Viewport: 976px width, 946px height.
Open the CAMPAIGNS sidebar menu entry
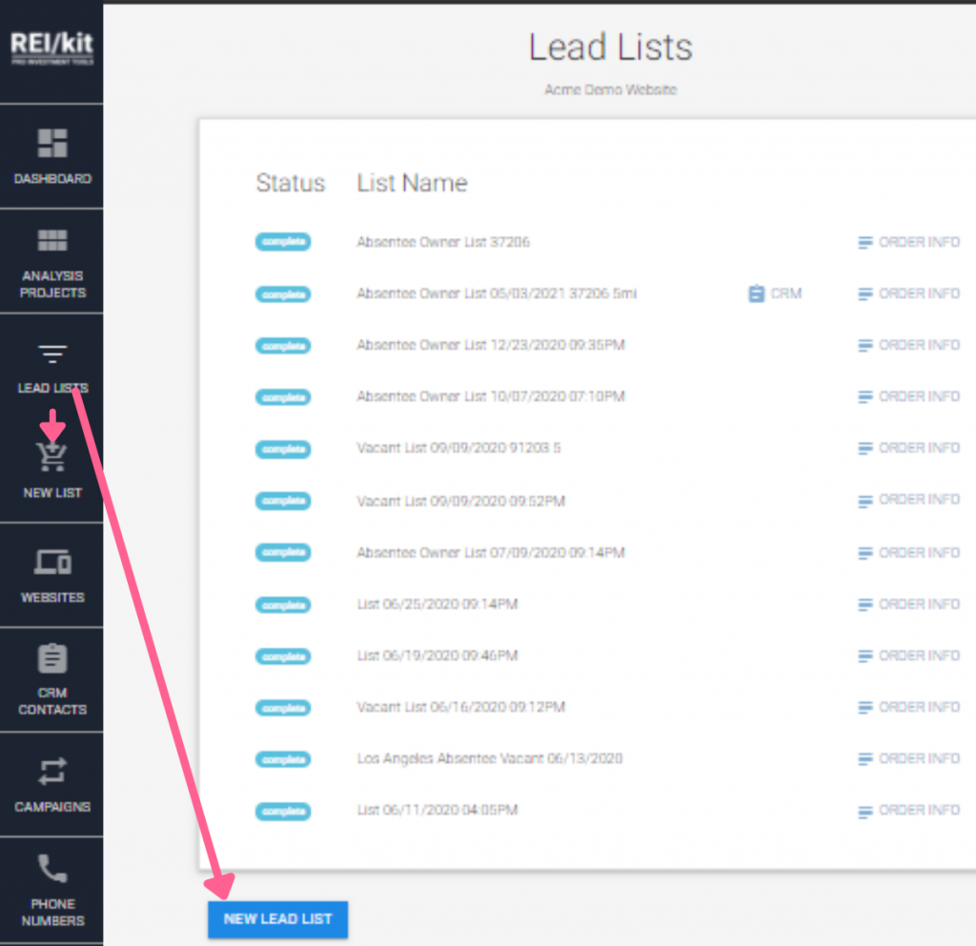tap(51, 785)
